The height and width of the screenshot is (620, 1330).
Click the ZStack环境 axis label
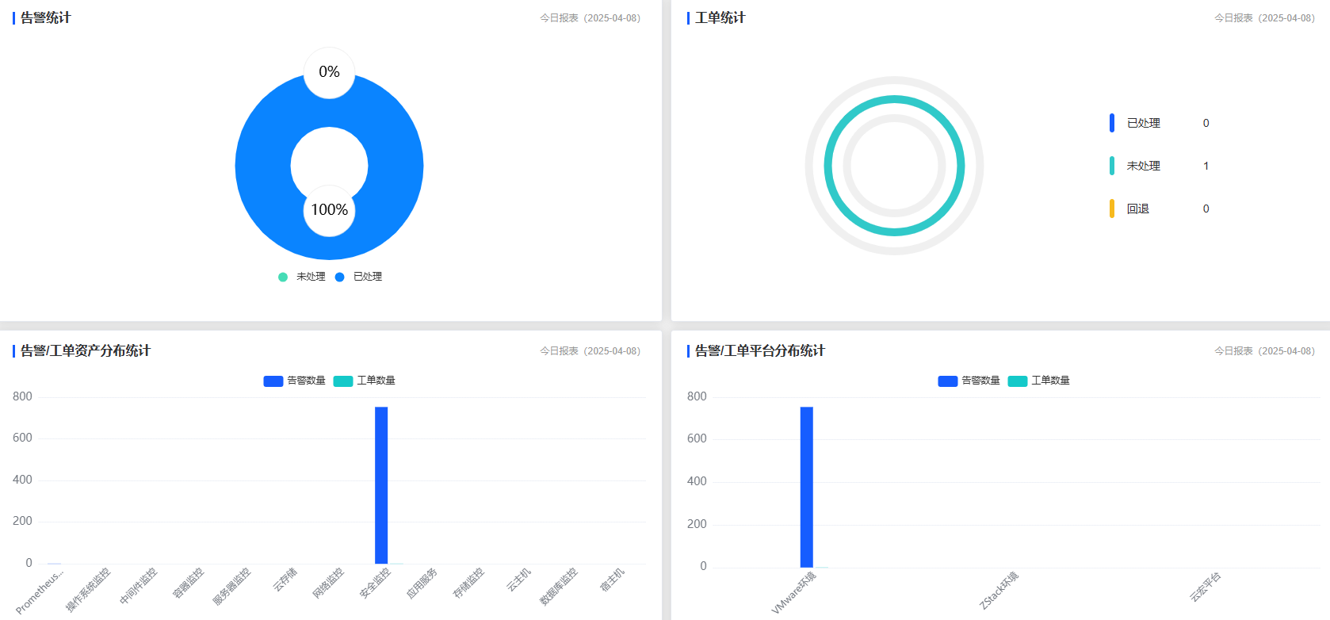coord(999,591)
